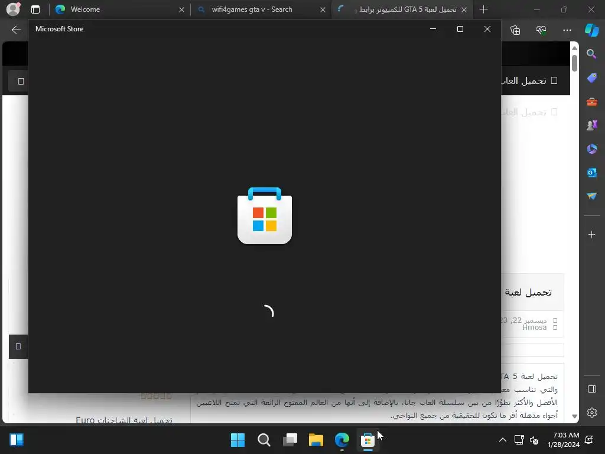Open Copilot in the Edge toolbar

[x=591, y=30]
